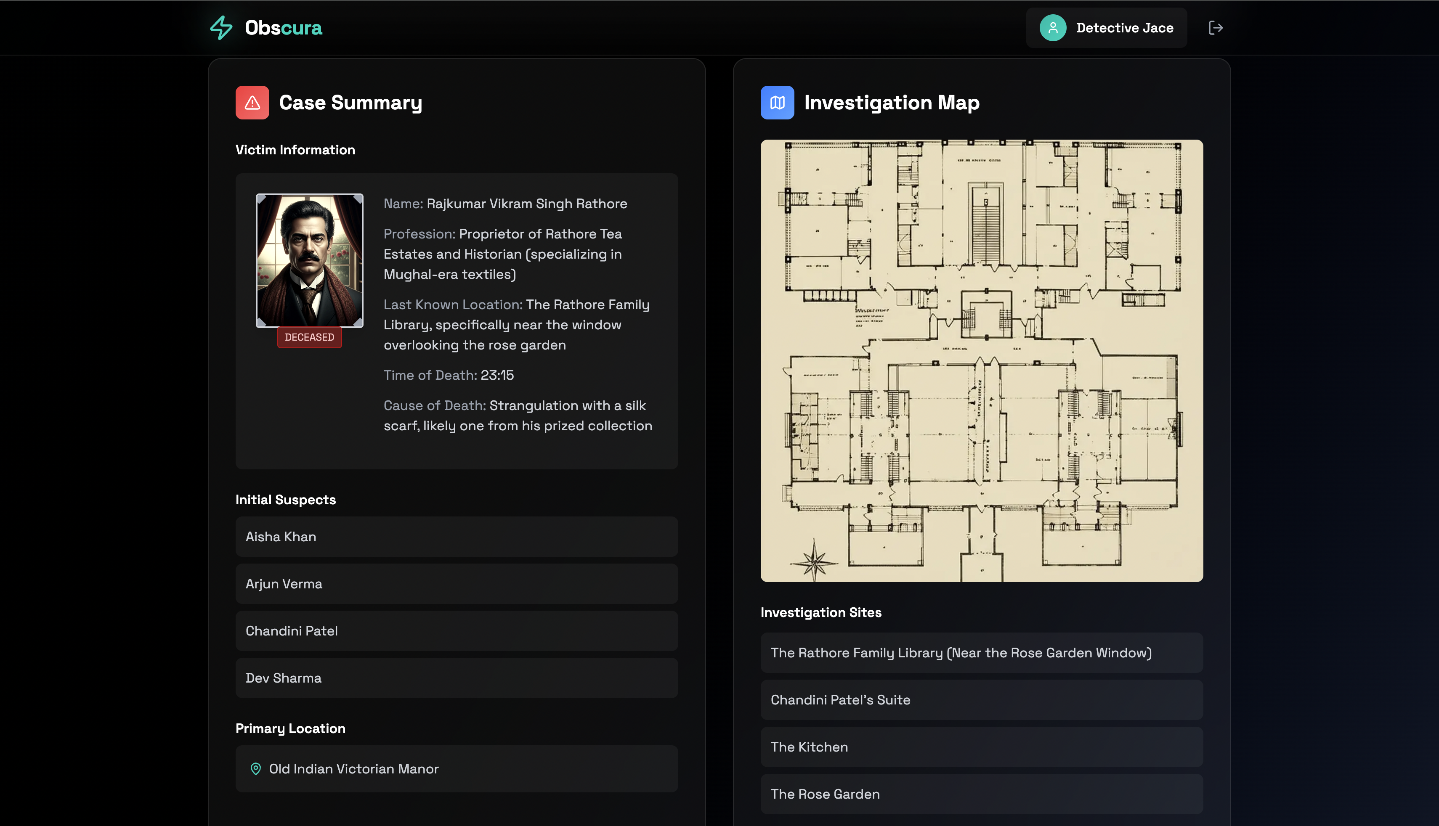The width and height of the screenshot is (1439, 826).
Task: Click the Obscura lightning bolt logo
Action: [221, 28]
